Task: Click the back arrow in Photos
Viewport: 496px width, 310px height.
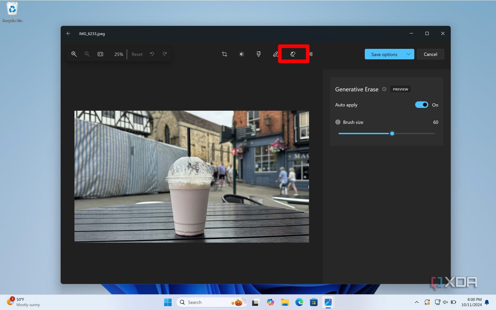Action: coord(69,34)
